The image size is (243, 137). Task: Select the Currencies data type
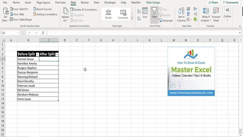click(x=123, y=14)
